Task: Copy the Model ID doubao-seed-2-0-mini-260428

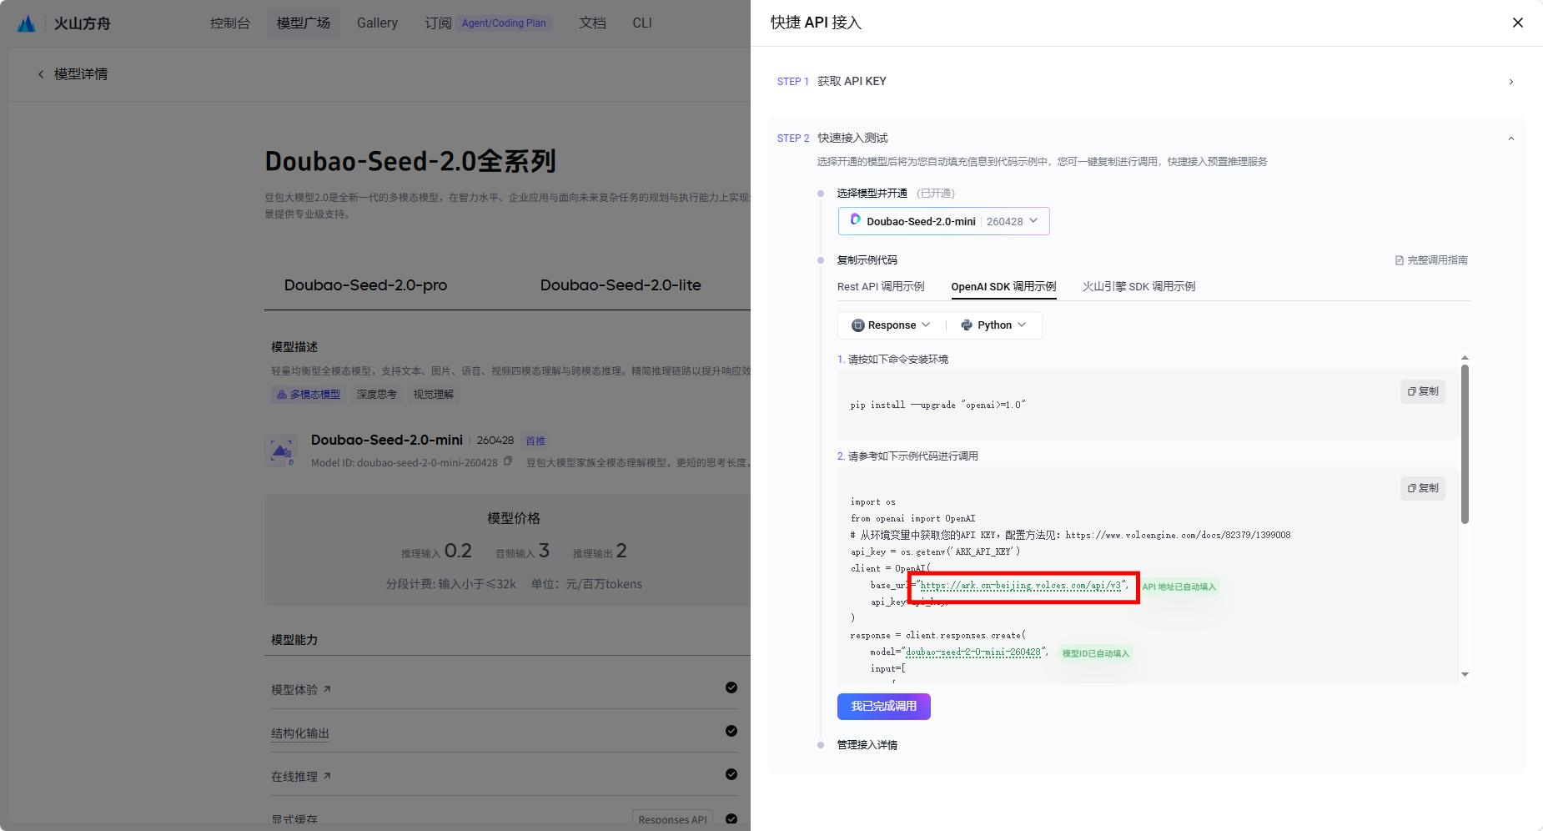Action: pos(507,461)
